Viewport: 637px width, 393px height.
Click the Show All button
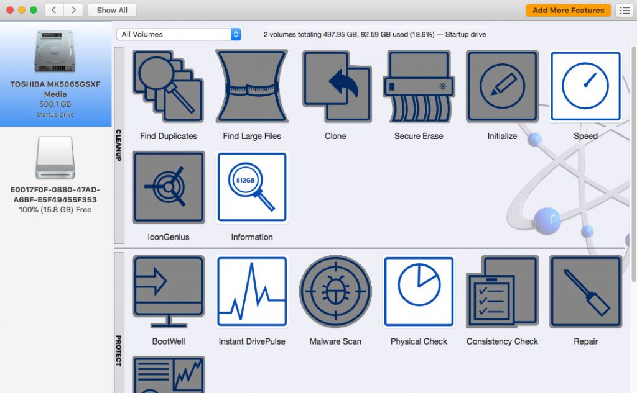[111, 10]
